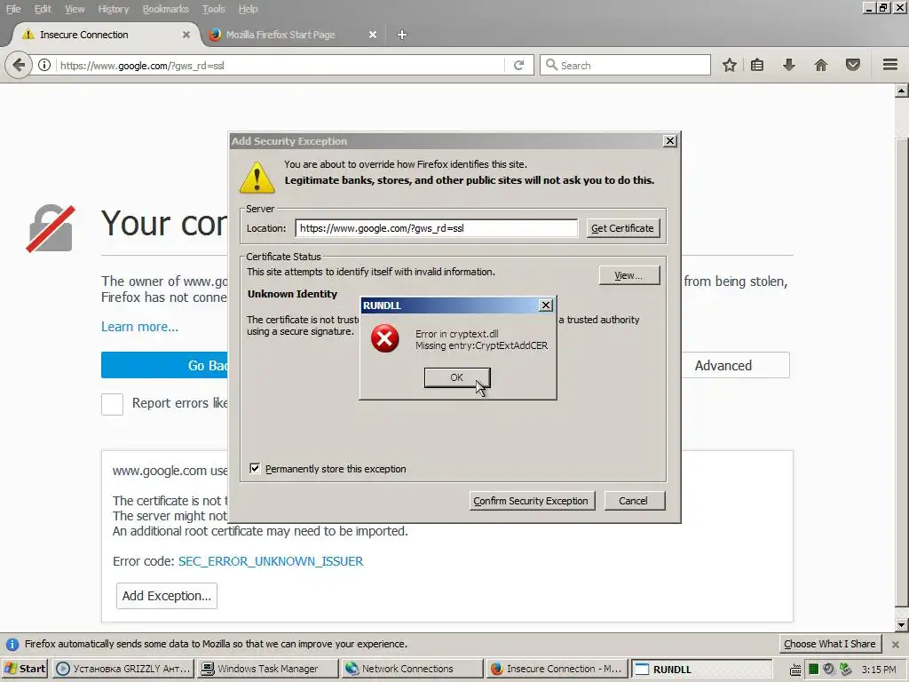
Task: Go to Home page icon
Action: pos(821,65)
